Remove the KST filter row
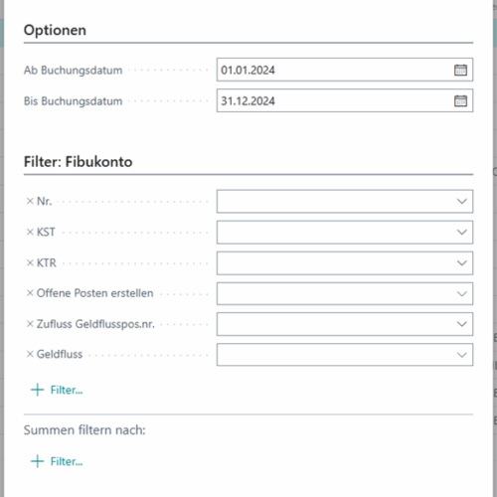The width and height of the screenshot is (497, 497). [30, 232]
